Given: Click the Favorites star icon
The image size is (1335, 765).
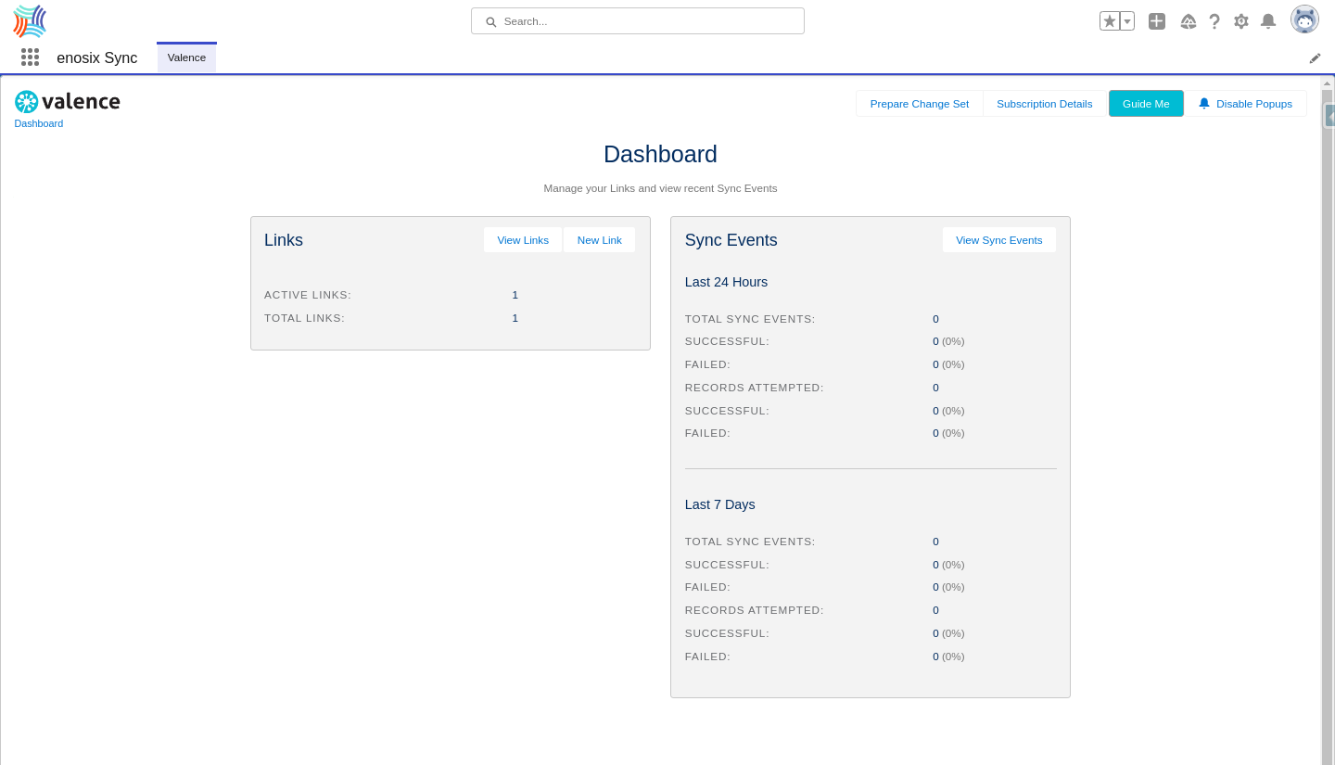Looking at the screenshot, I should point(1110,20).
